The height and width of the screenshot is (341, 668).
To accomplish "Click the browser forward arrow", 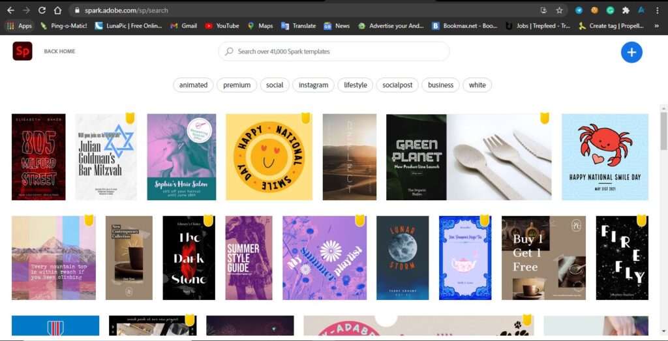I will coord(26,10).
